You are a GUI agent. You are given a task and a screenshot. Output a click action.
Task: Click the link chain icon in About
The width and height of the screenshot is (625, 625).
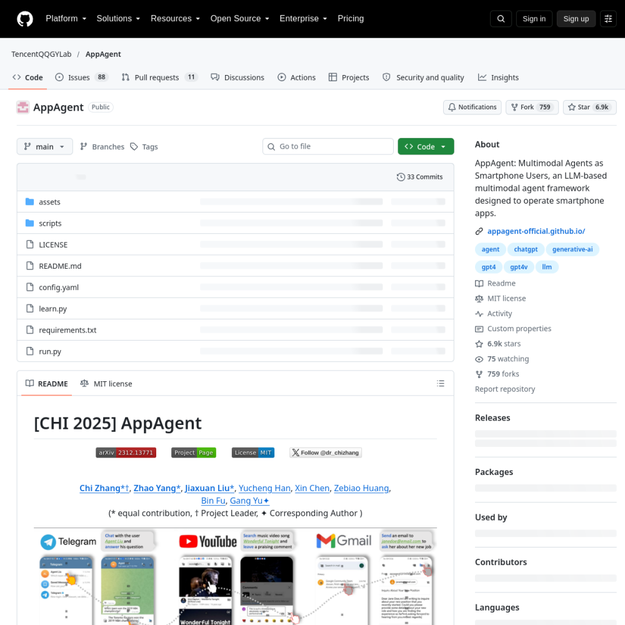tap(479, 231)
